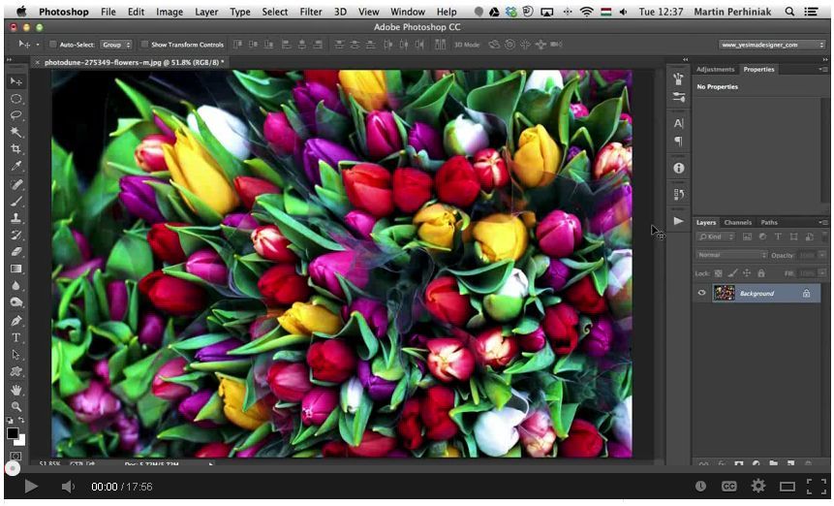The height and width of the screenshot is (506, 834).
Task: Switch to the Channels tab
Action: pyautogui.click(x=737, y=222)
